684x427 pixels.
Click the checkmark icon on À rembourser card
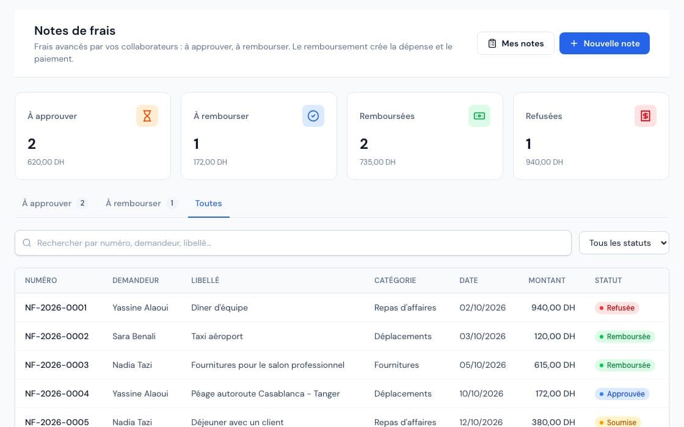313,116
